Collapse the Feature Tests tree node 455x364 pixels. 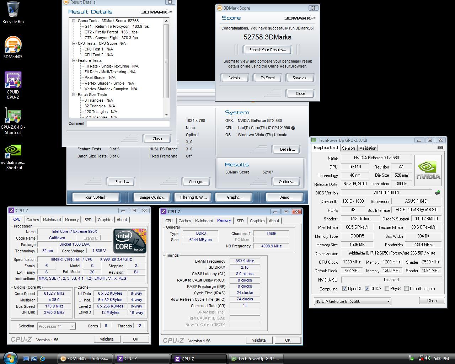point(74,60)
